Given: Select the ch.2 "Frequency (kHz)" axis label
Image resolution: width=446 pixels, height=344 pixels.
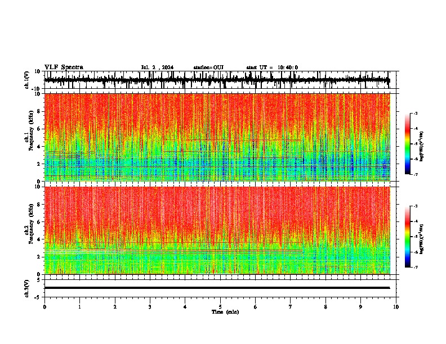Looking at the screenshot, I should coord(30,224).
